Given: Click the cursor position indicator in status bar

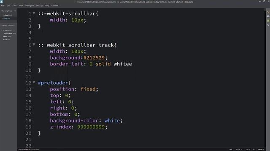Looking at the screenshot, I should (24, 149).
